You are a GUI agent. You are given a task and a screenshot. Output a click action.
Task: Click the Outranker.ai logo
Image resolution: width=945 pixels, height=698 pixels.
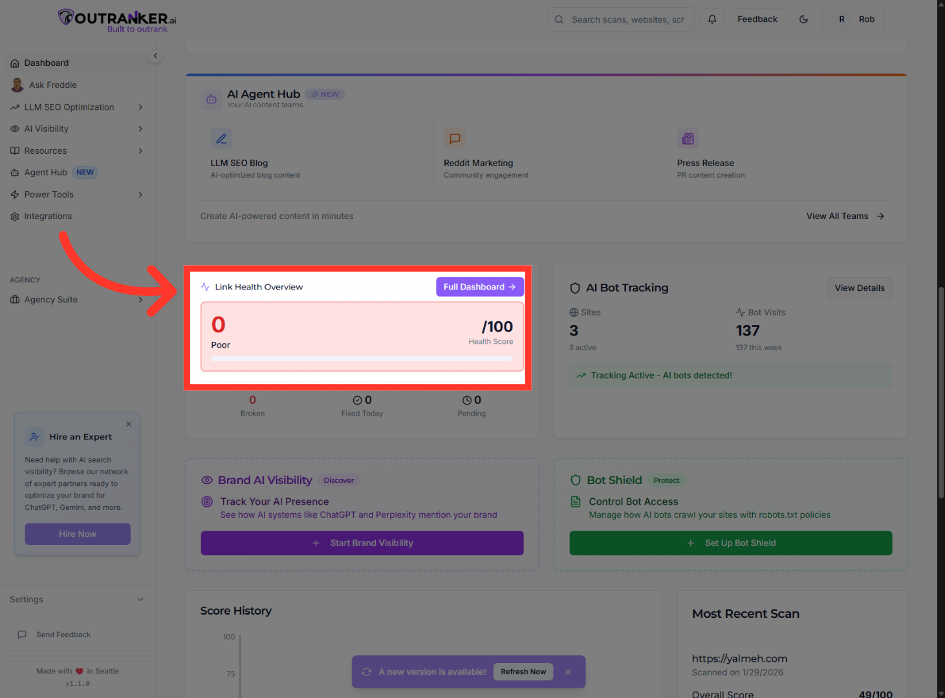(116, 19)
